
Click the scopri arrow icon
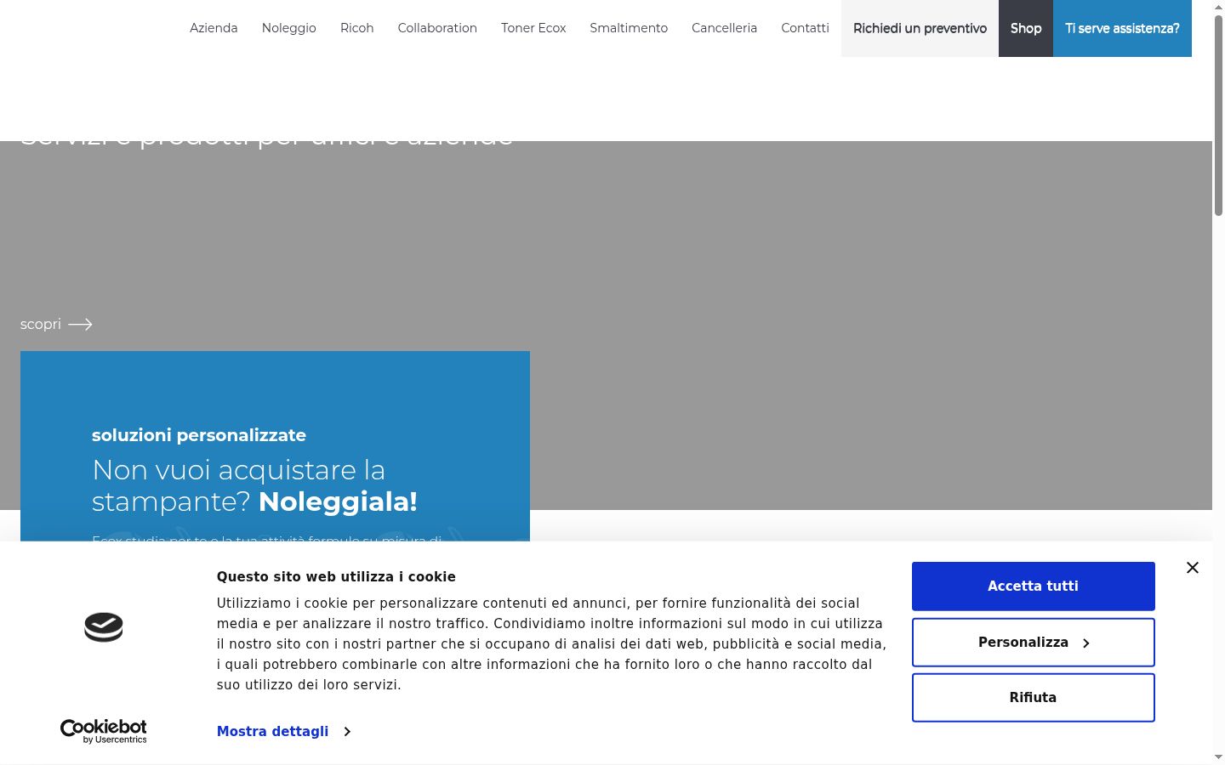coord(80,324)
